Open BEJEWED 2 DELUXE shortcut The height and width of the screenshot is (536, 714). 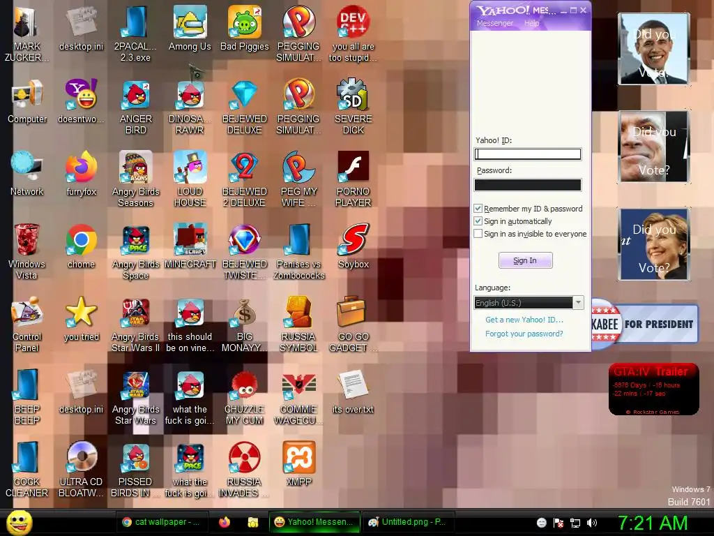tap(245, 179)
